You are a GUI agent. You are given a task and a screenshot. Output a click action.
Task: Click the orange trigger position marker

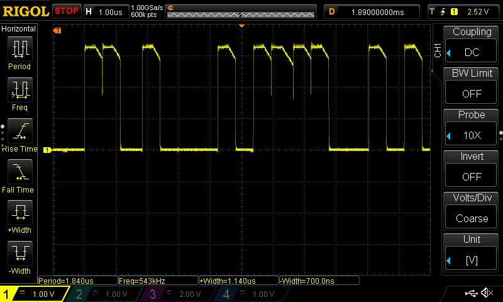click(241, 26)
